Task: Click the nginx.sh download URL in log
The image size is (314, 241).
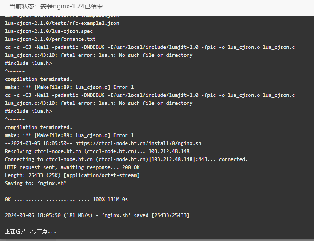Action: [x=138, y=143]
